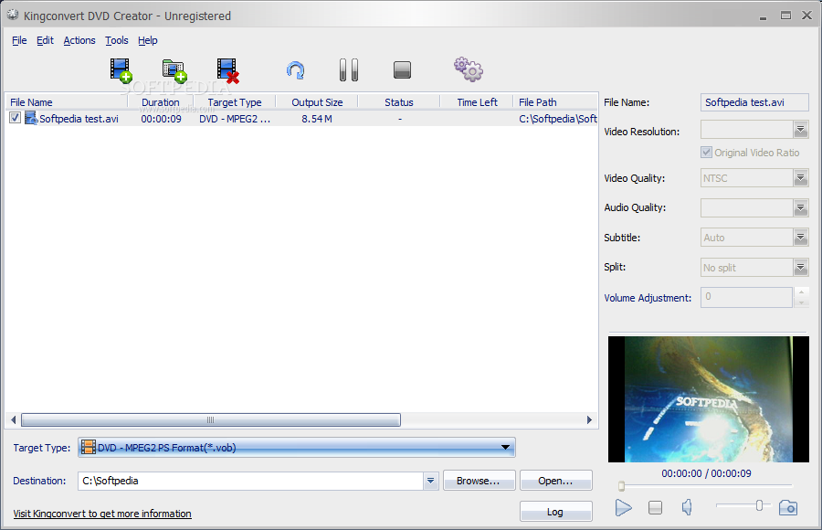
Task: Open the Target Type DVD format dropdown
Action: (297, 447)
